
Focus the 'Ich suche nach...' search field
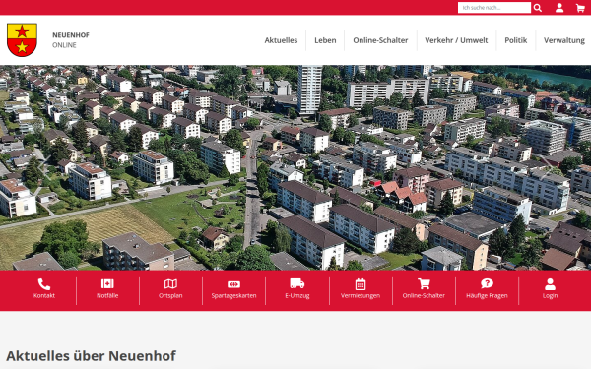tap(494, 8)
